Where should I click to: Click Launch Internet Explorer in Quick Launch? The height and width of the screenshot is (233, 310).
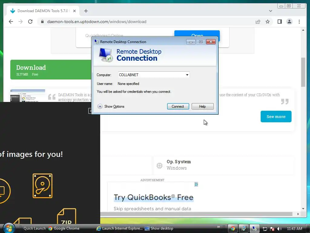pyautogui.click(x=119, y=228)
